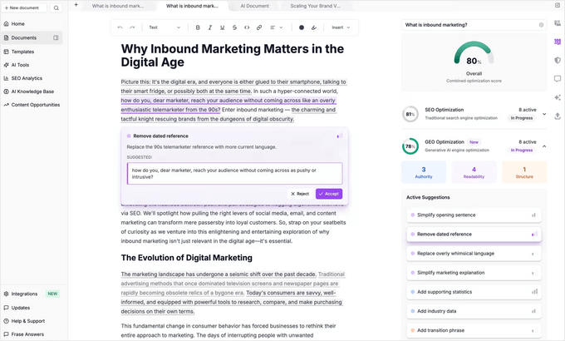Apply italic formatting from the toolbar
Image resolution: width=565 pixels, height=341 pixels.
point(210,27)
